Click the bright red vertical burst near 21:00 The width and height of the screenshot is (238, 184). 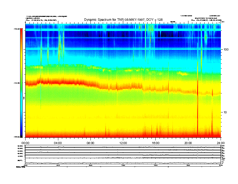click(198, 99)
